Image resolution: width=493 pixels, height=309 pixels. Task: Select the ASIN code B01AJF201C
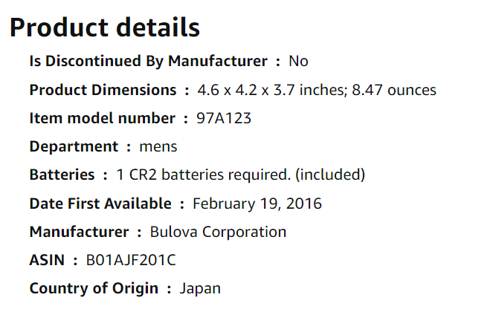132,260
